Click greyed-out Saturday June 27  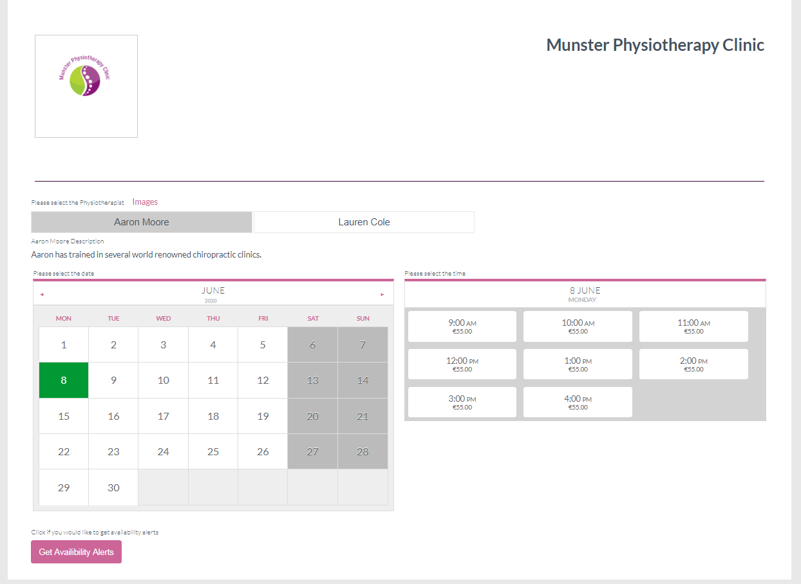tap(313, 451)
